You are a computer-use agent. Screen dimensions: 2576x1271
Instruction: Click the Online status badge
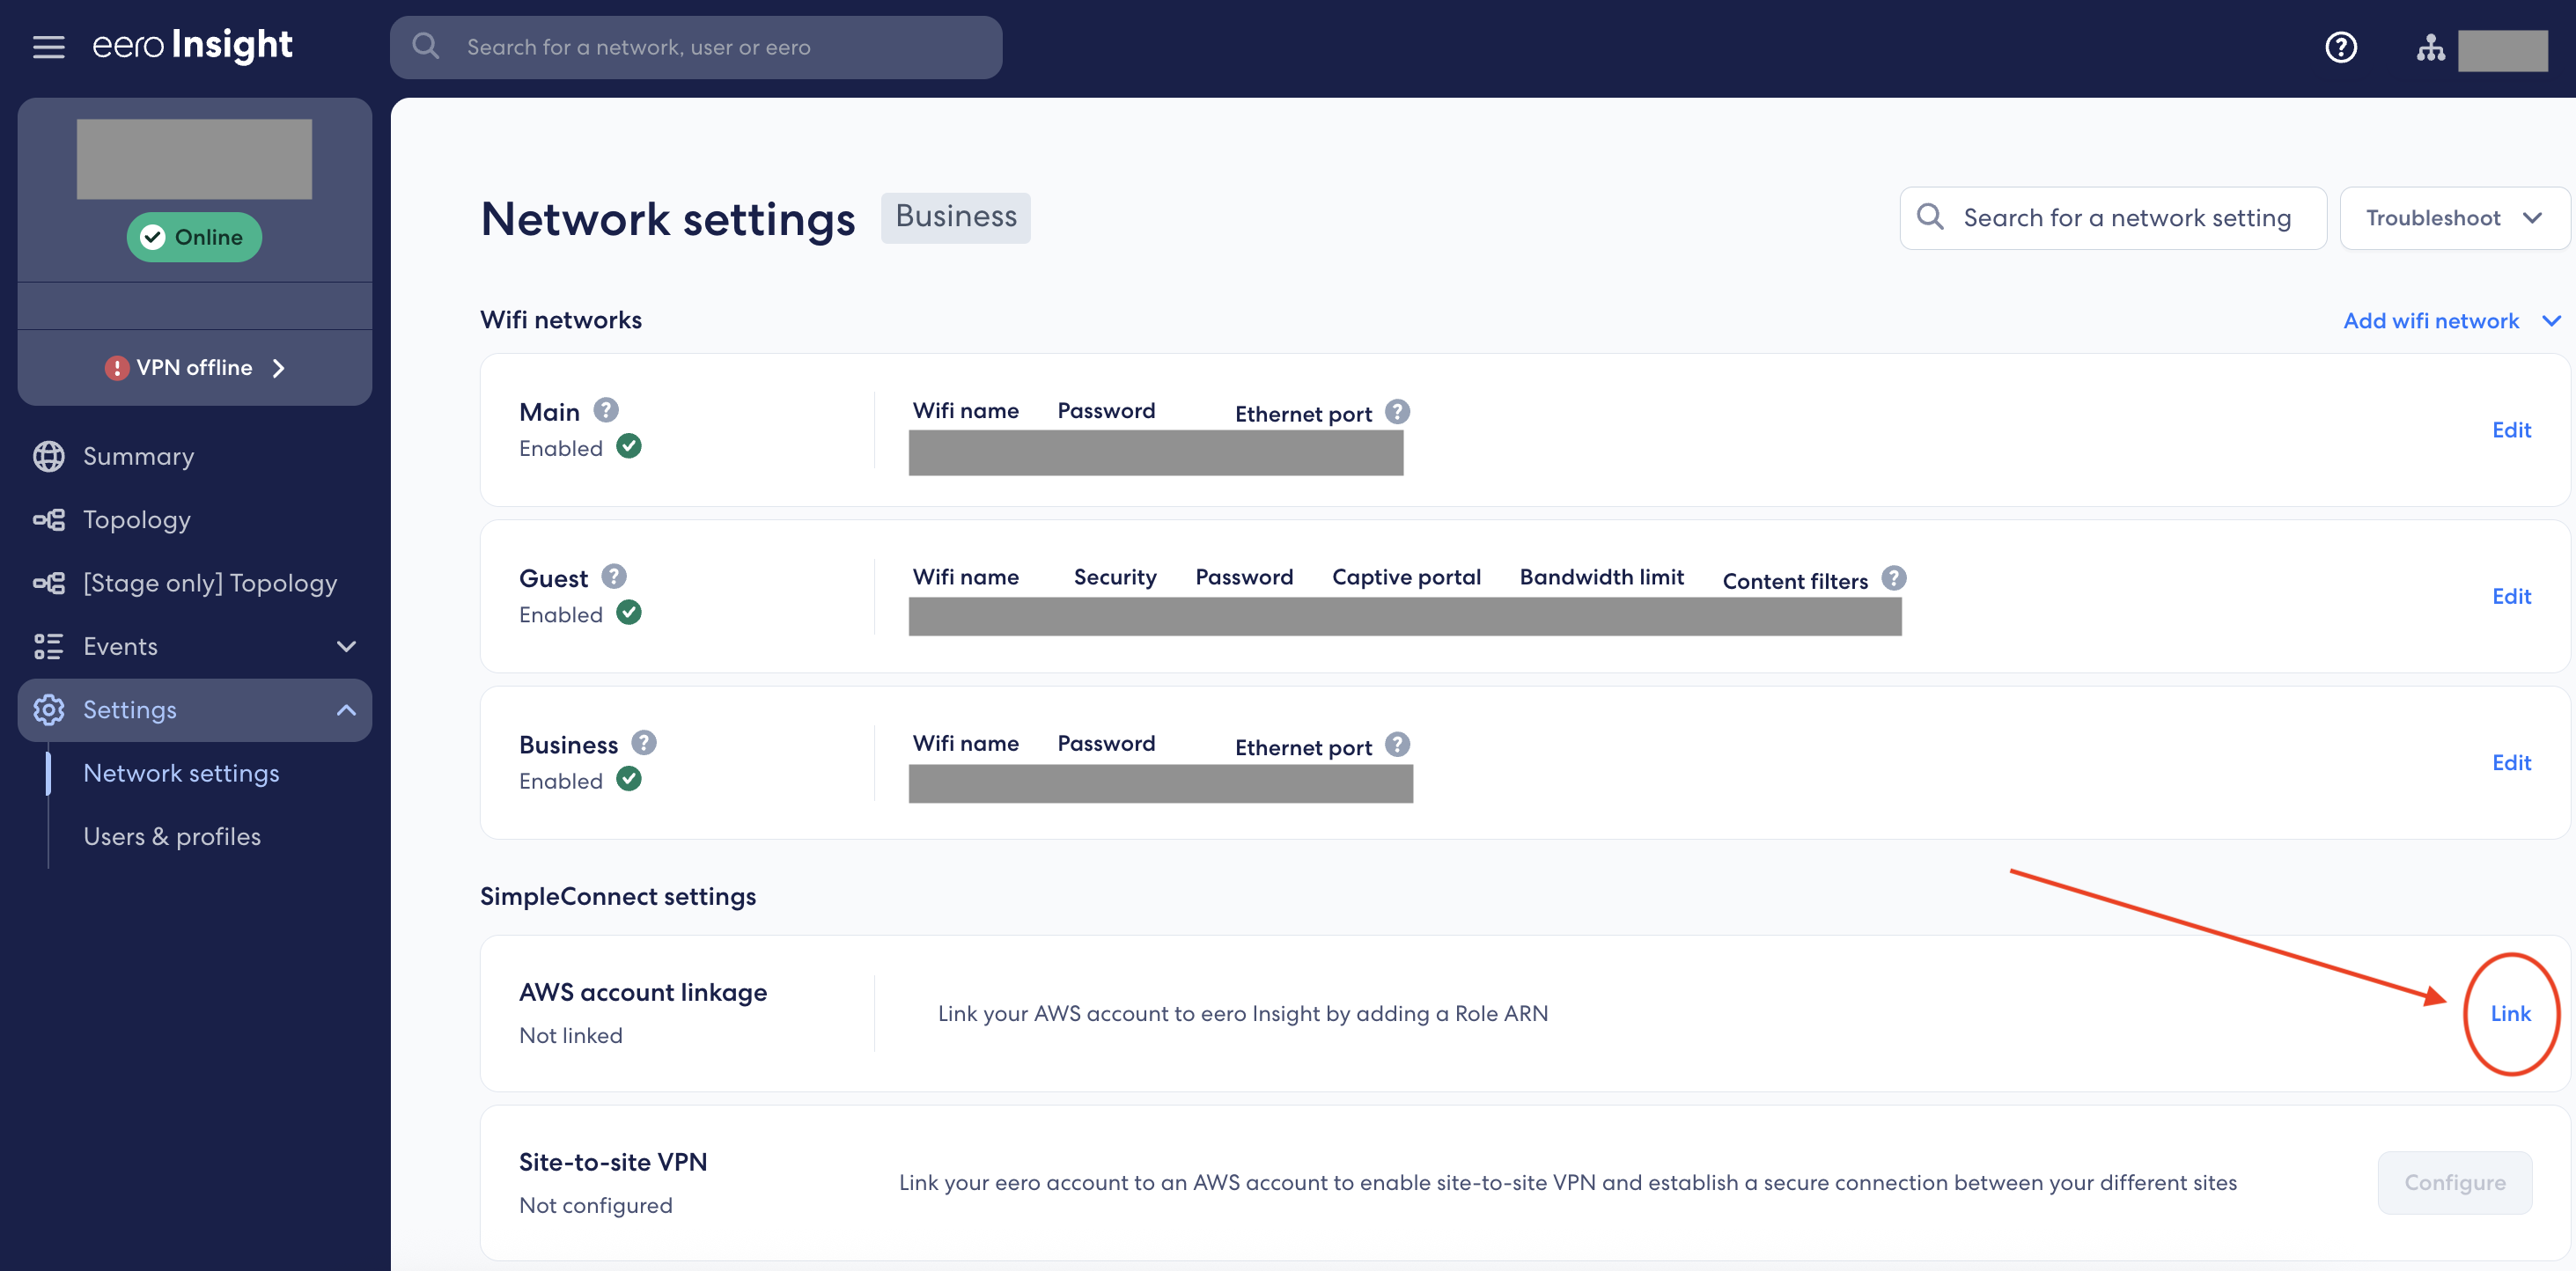pos(194,237)
